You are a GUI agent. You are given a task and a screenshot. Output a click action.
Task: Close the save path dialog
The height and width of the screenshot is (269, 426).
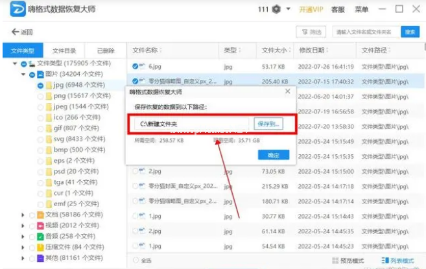coord(288,93)
